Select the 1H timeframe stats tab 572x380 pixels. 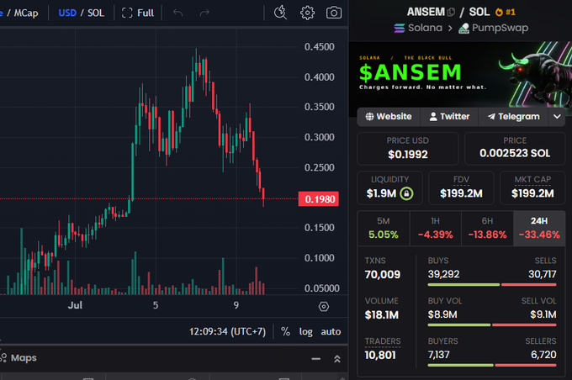(x=435, y=228)
